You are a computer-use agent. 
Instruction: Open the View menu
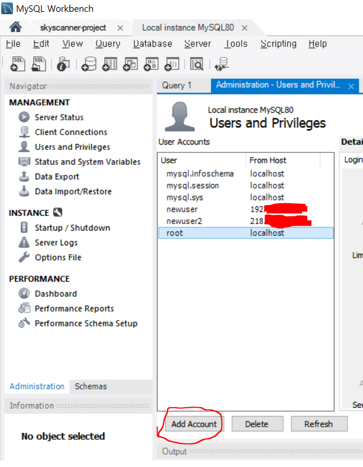pos(73,44)
